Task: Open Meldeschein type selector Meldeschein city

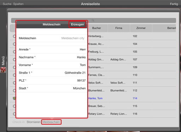Action: pos(52,38)
